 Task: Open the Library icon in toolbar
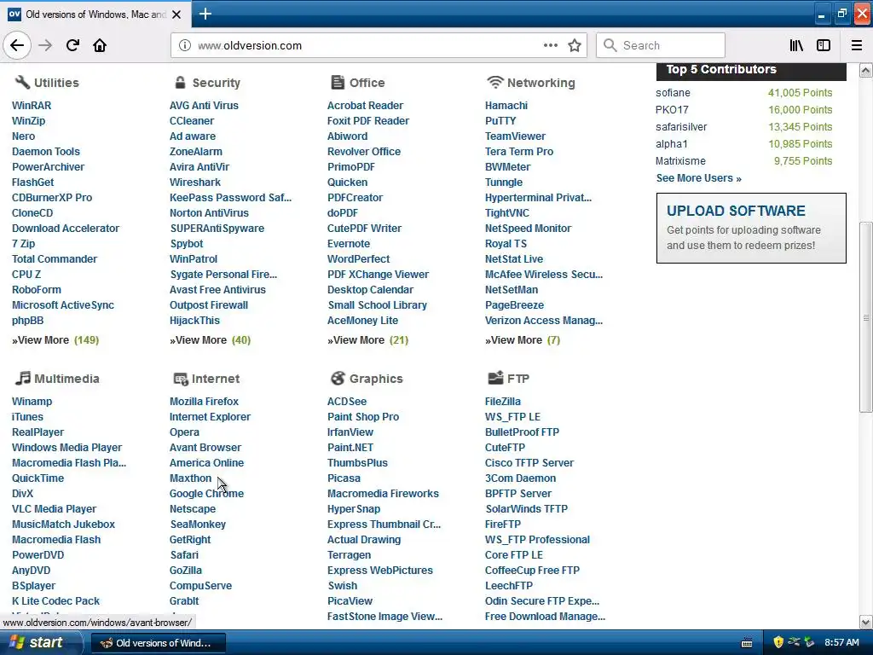coord(796,45)
